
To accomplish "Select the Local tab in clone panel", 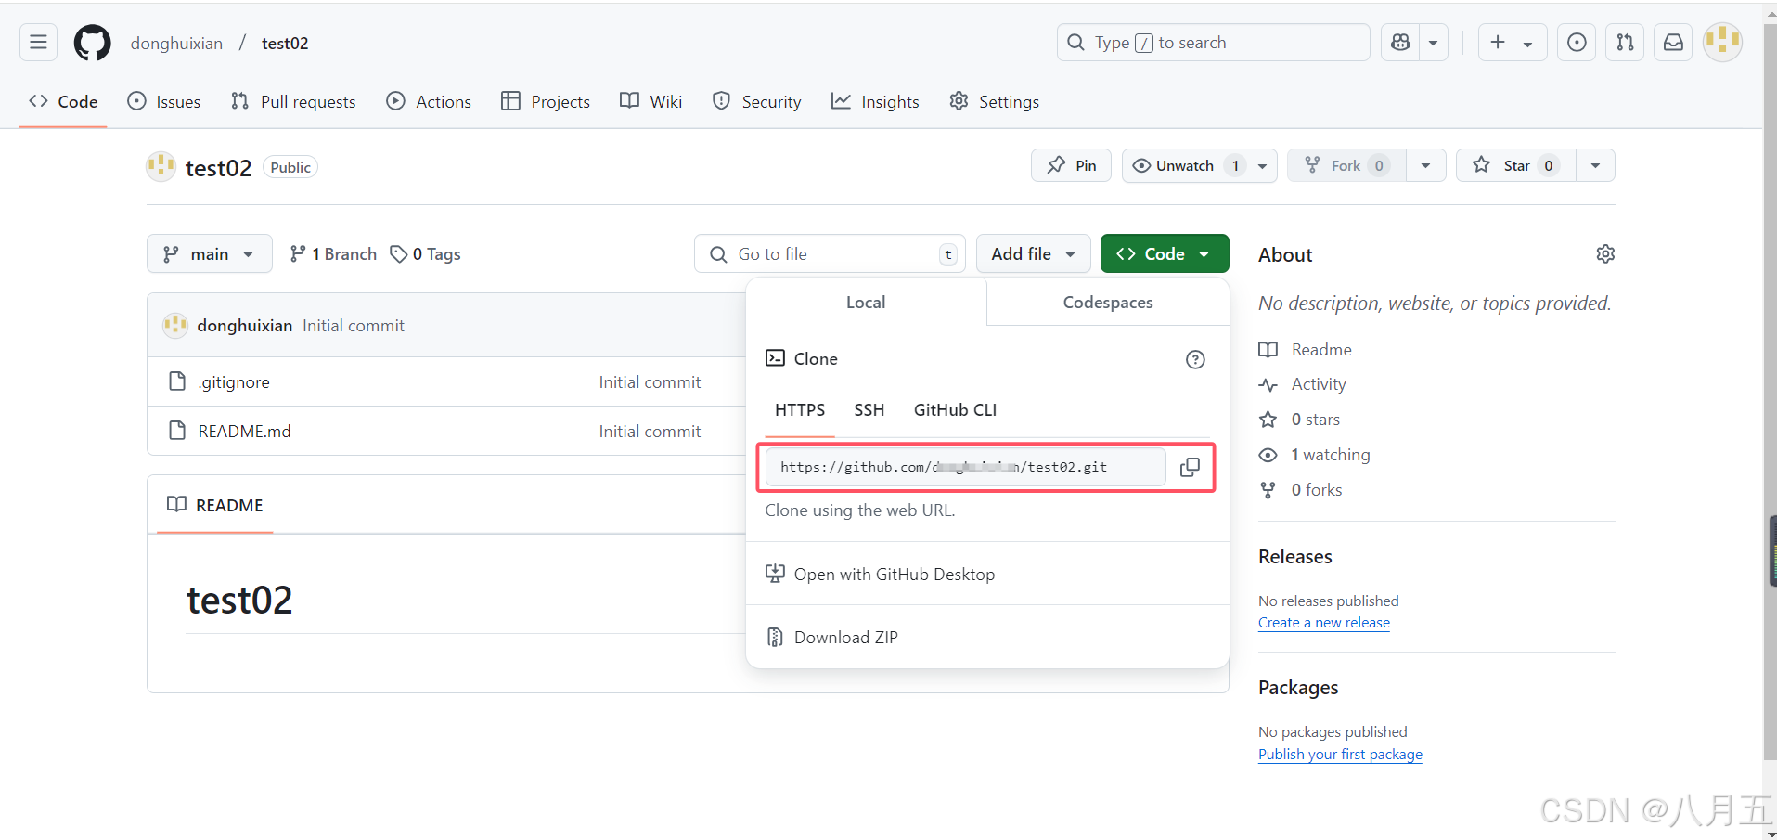I will [x=866, y=302].
